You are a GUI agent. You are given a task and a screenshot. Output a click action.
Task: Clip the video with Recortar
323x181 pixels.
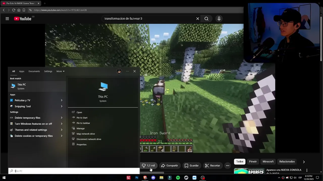[x=212, y=165]
